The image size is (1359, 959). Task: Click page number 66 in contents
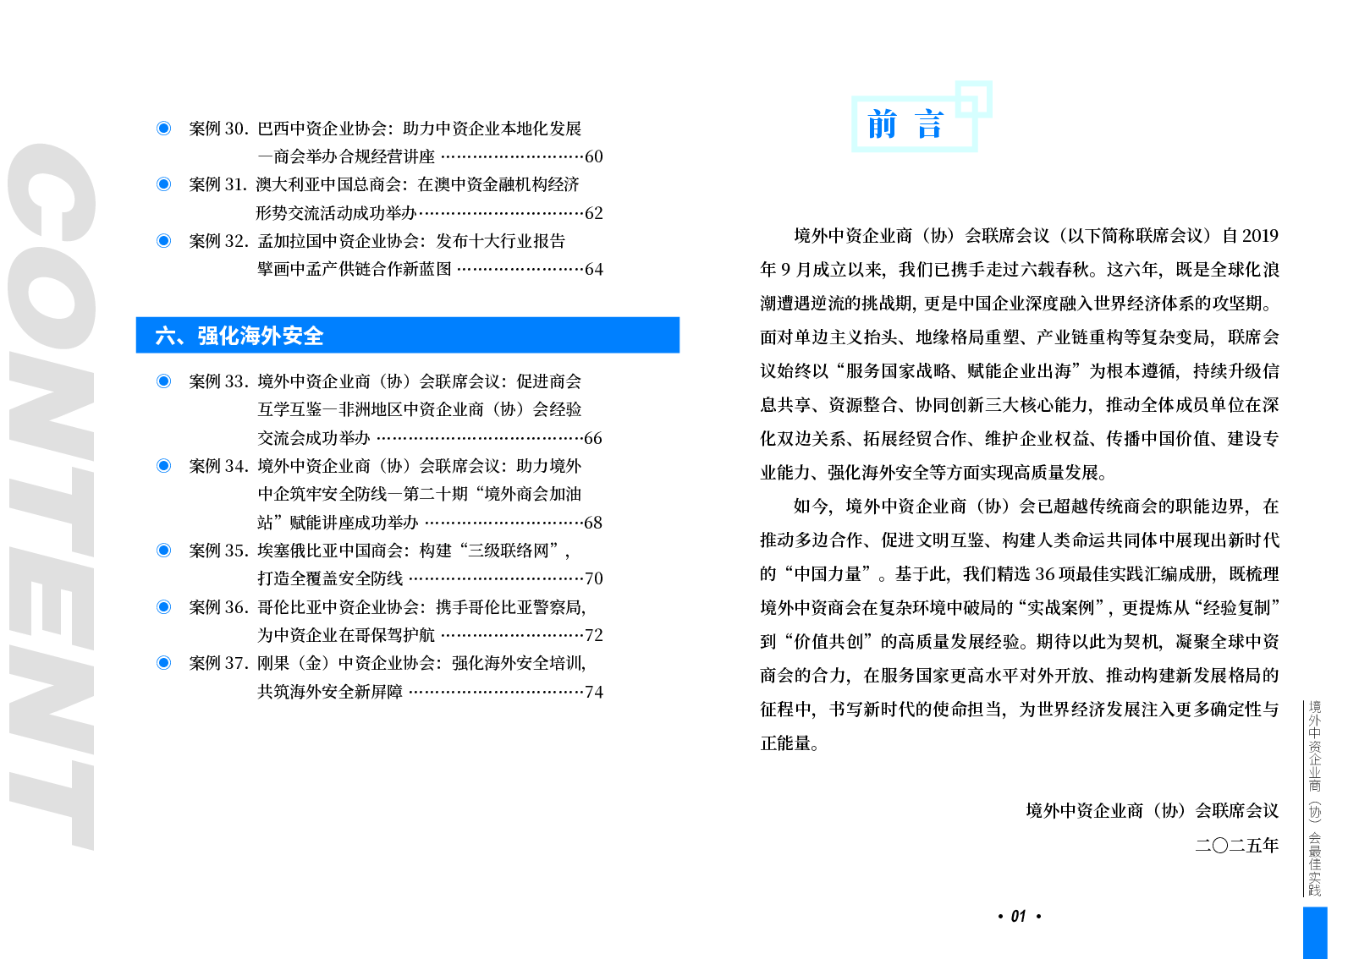[x=593, y=438]
